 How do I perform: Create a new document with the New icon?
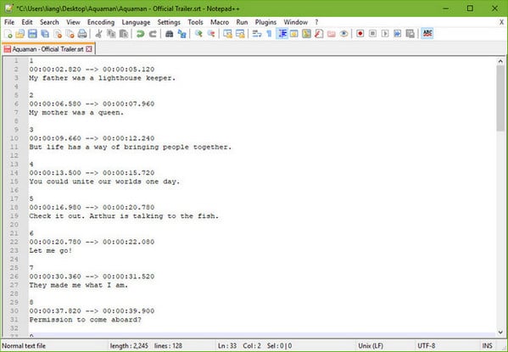coord(8,34)
